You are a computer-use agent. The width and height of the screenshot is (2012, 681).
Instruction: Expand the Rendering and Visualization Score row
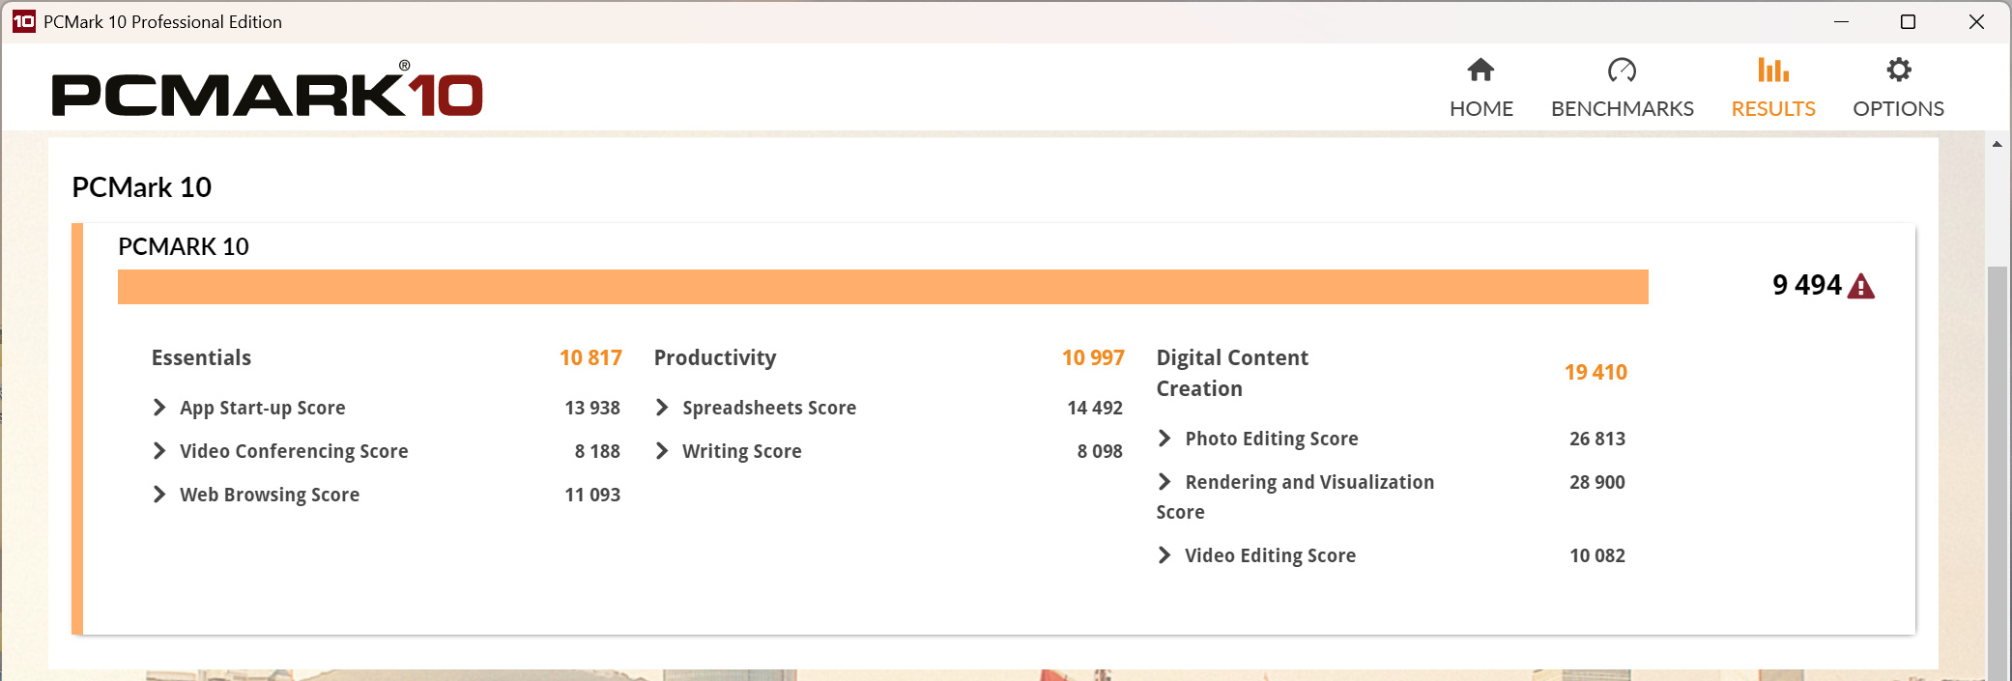point(1391,497)
